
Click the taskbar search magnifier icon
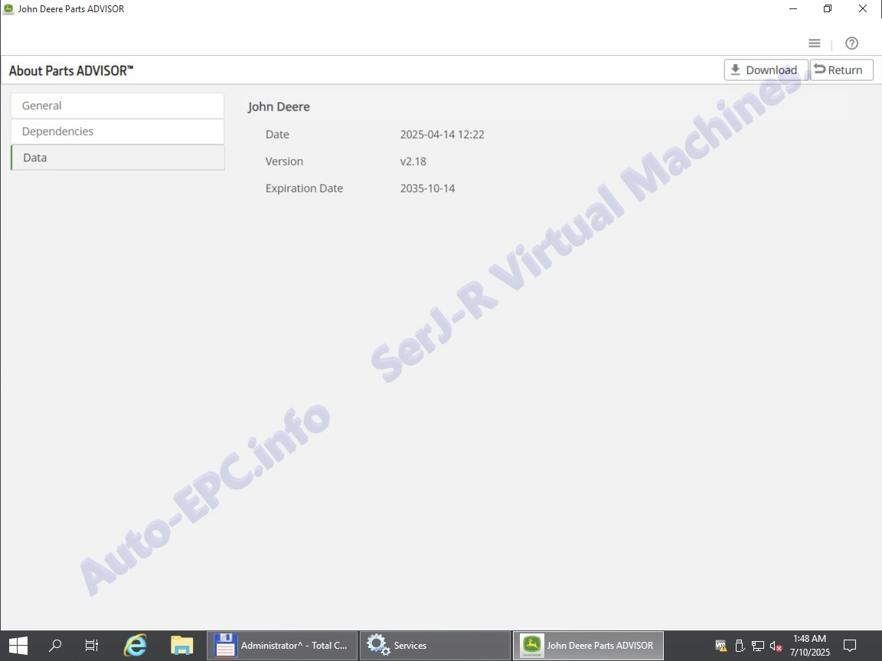click(55, 646)
